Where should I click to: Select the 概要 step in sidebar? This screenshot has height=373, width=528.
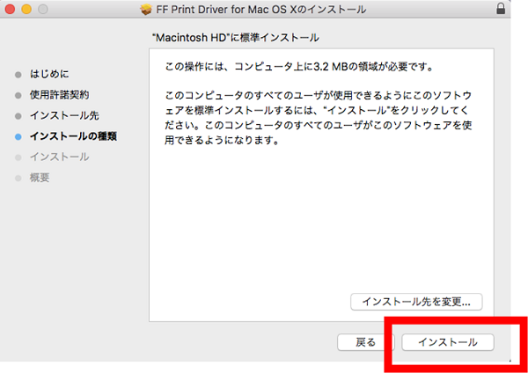coord(40,178)
